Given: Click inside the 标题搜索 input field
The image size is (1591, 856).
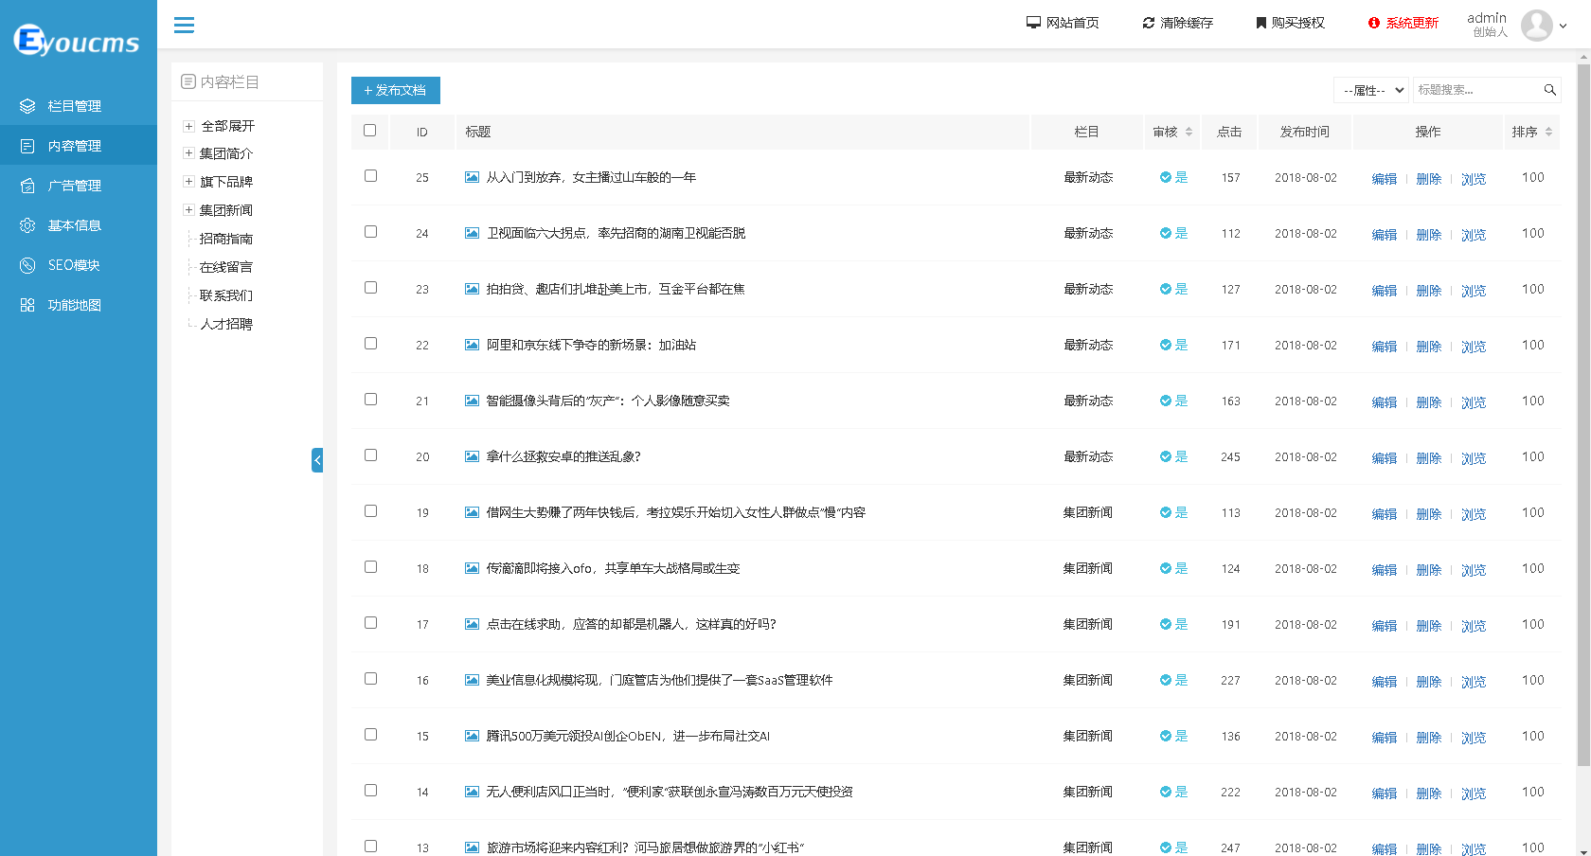Looking at the screenshot, I should tap(1478, 90).
